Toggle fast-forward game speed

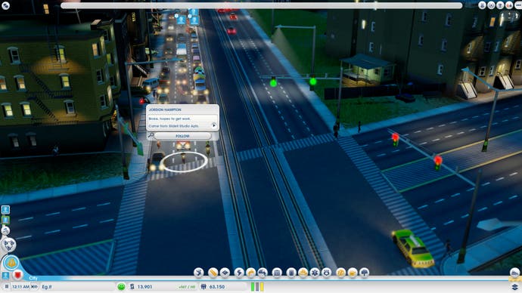(x=34, y=286)
